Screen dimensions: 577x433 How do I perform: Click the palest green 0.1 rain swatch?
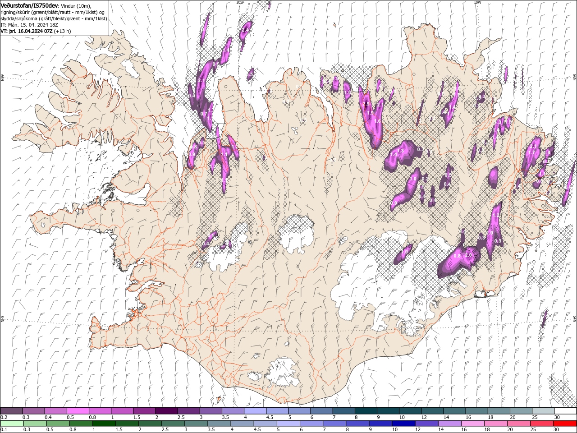coord(12,424)
